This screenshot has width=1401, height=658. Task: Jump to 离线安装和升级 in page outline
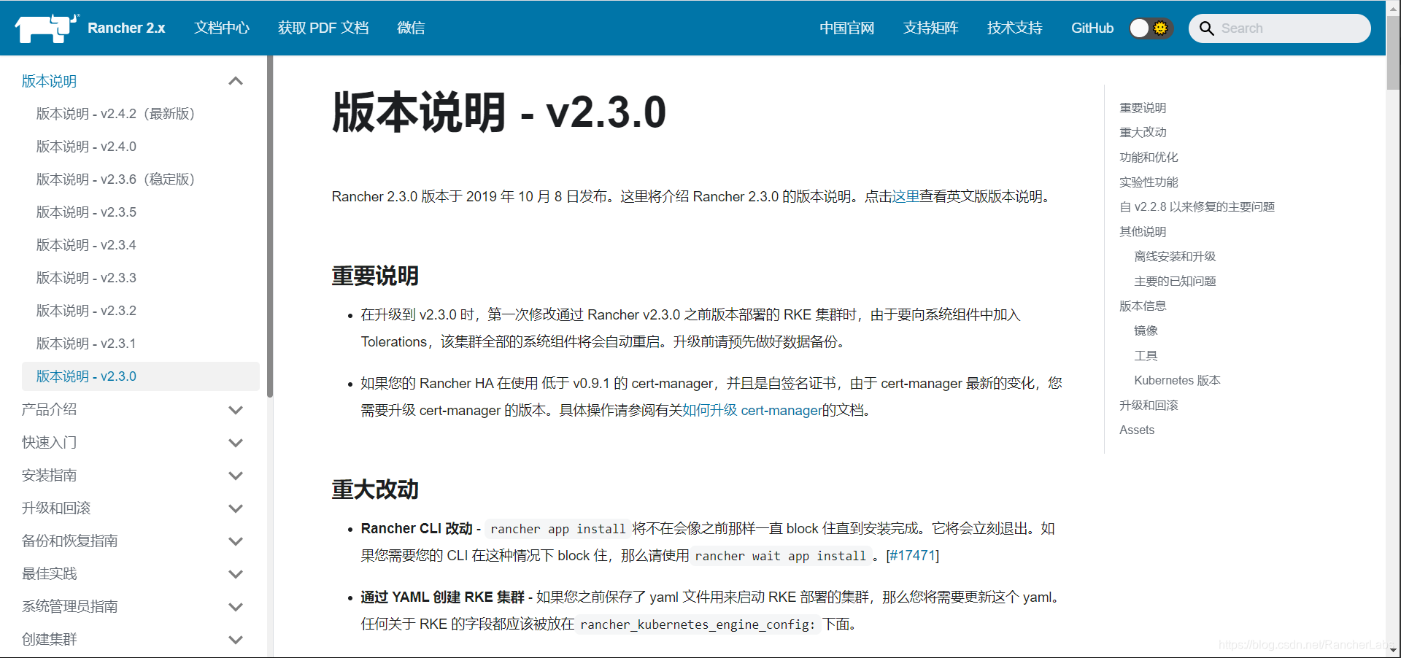pos(1175,257)
